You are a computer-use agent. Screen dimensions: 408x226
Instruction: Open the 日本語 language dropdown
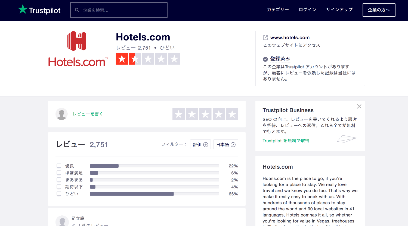point(226,144)
